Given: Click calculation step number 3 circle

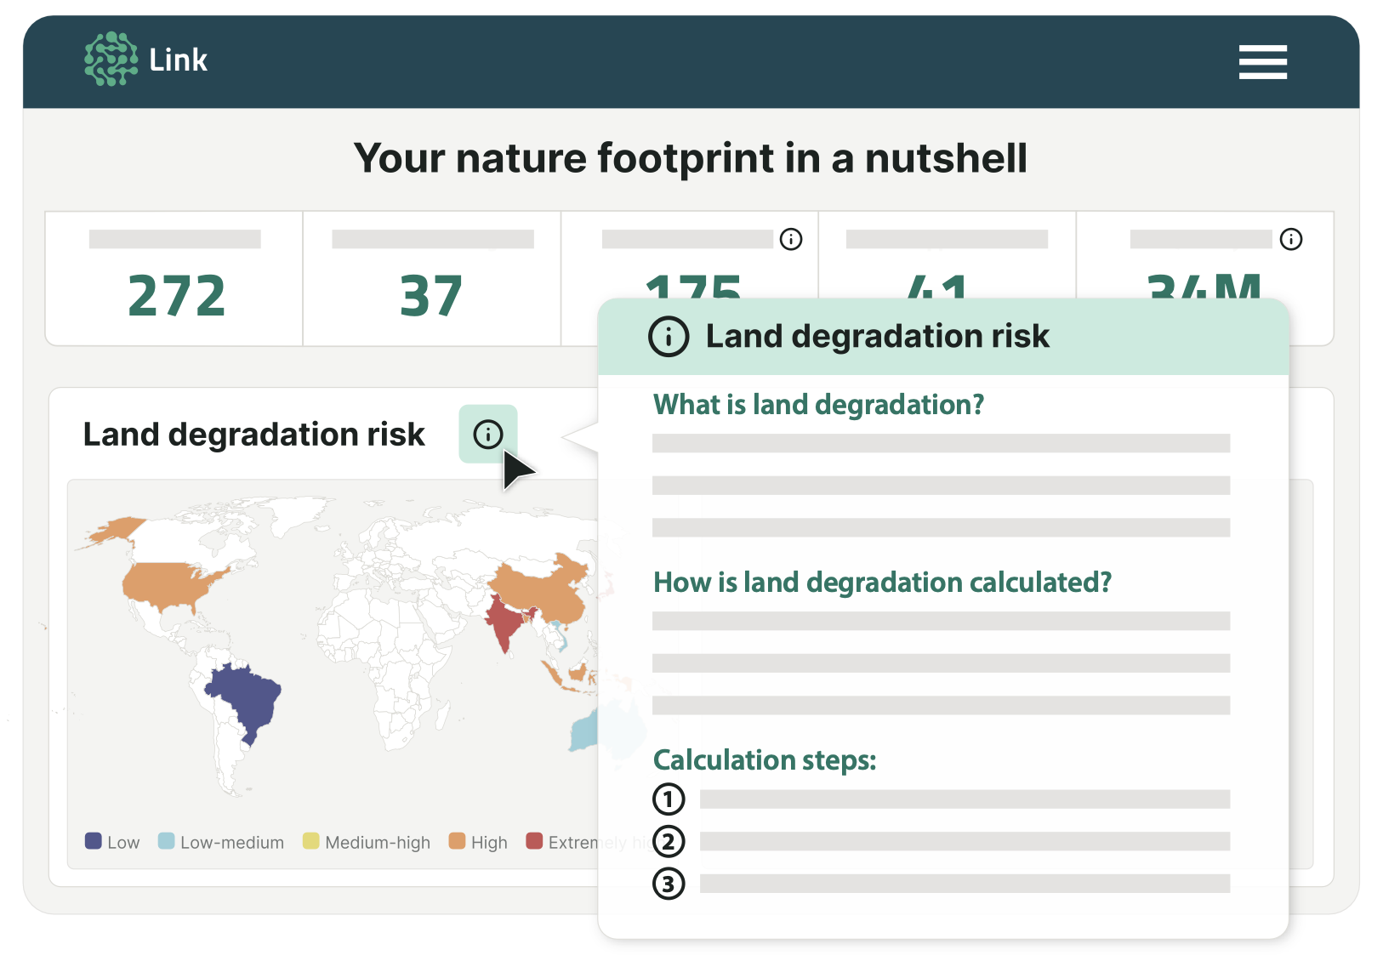Looking at the screenshot, I should tap(669, 884).
